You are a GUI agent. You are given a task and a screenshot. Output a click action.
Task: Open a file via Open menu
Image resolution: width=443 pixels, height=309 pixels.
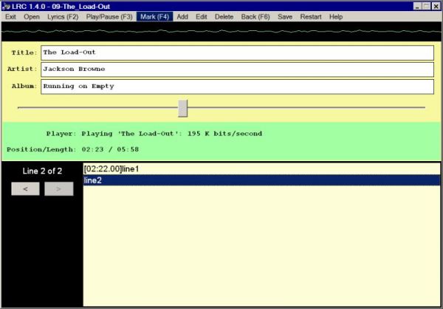tap(32, 17)
